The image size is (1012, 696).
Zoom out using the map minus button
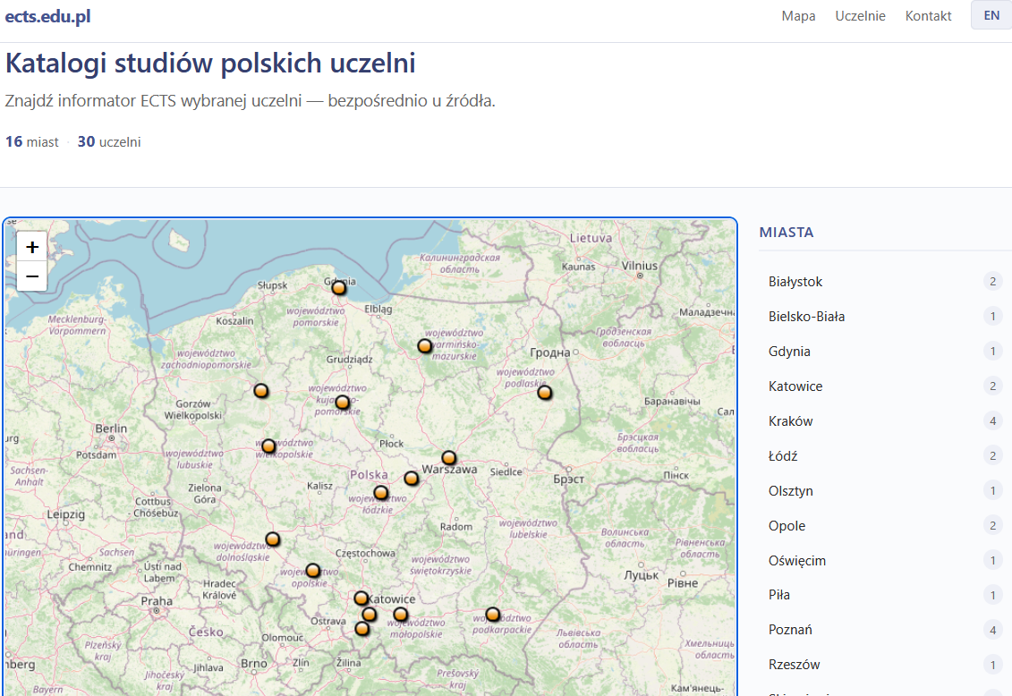[x=31, y=276]
